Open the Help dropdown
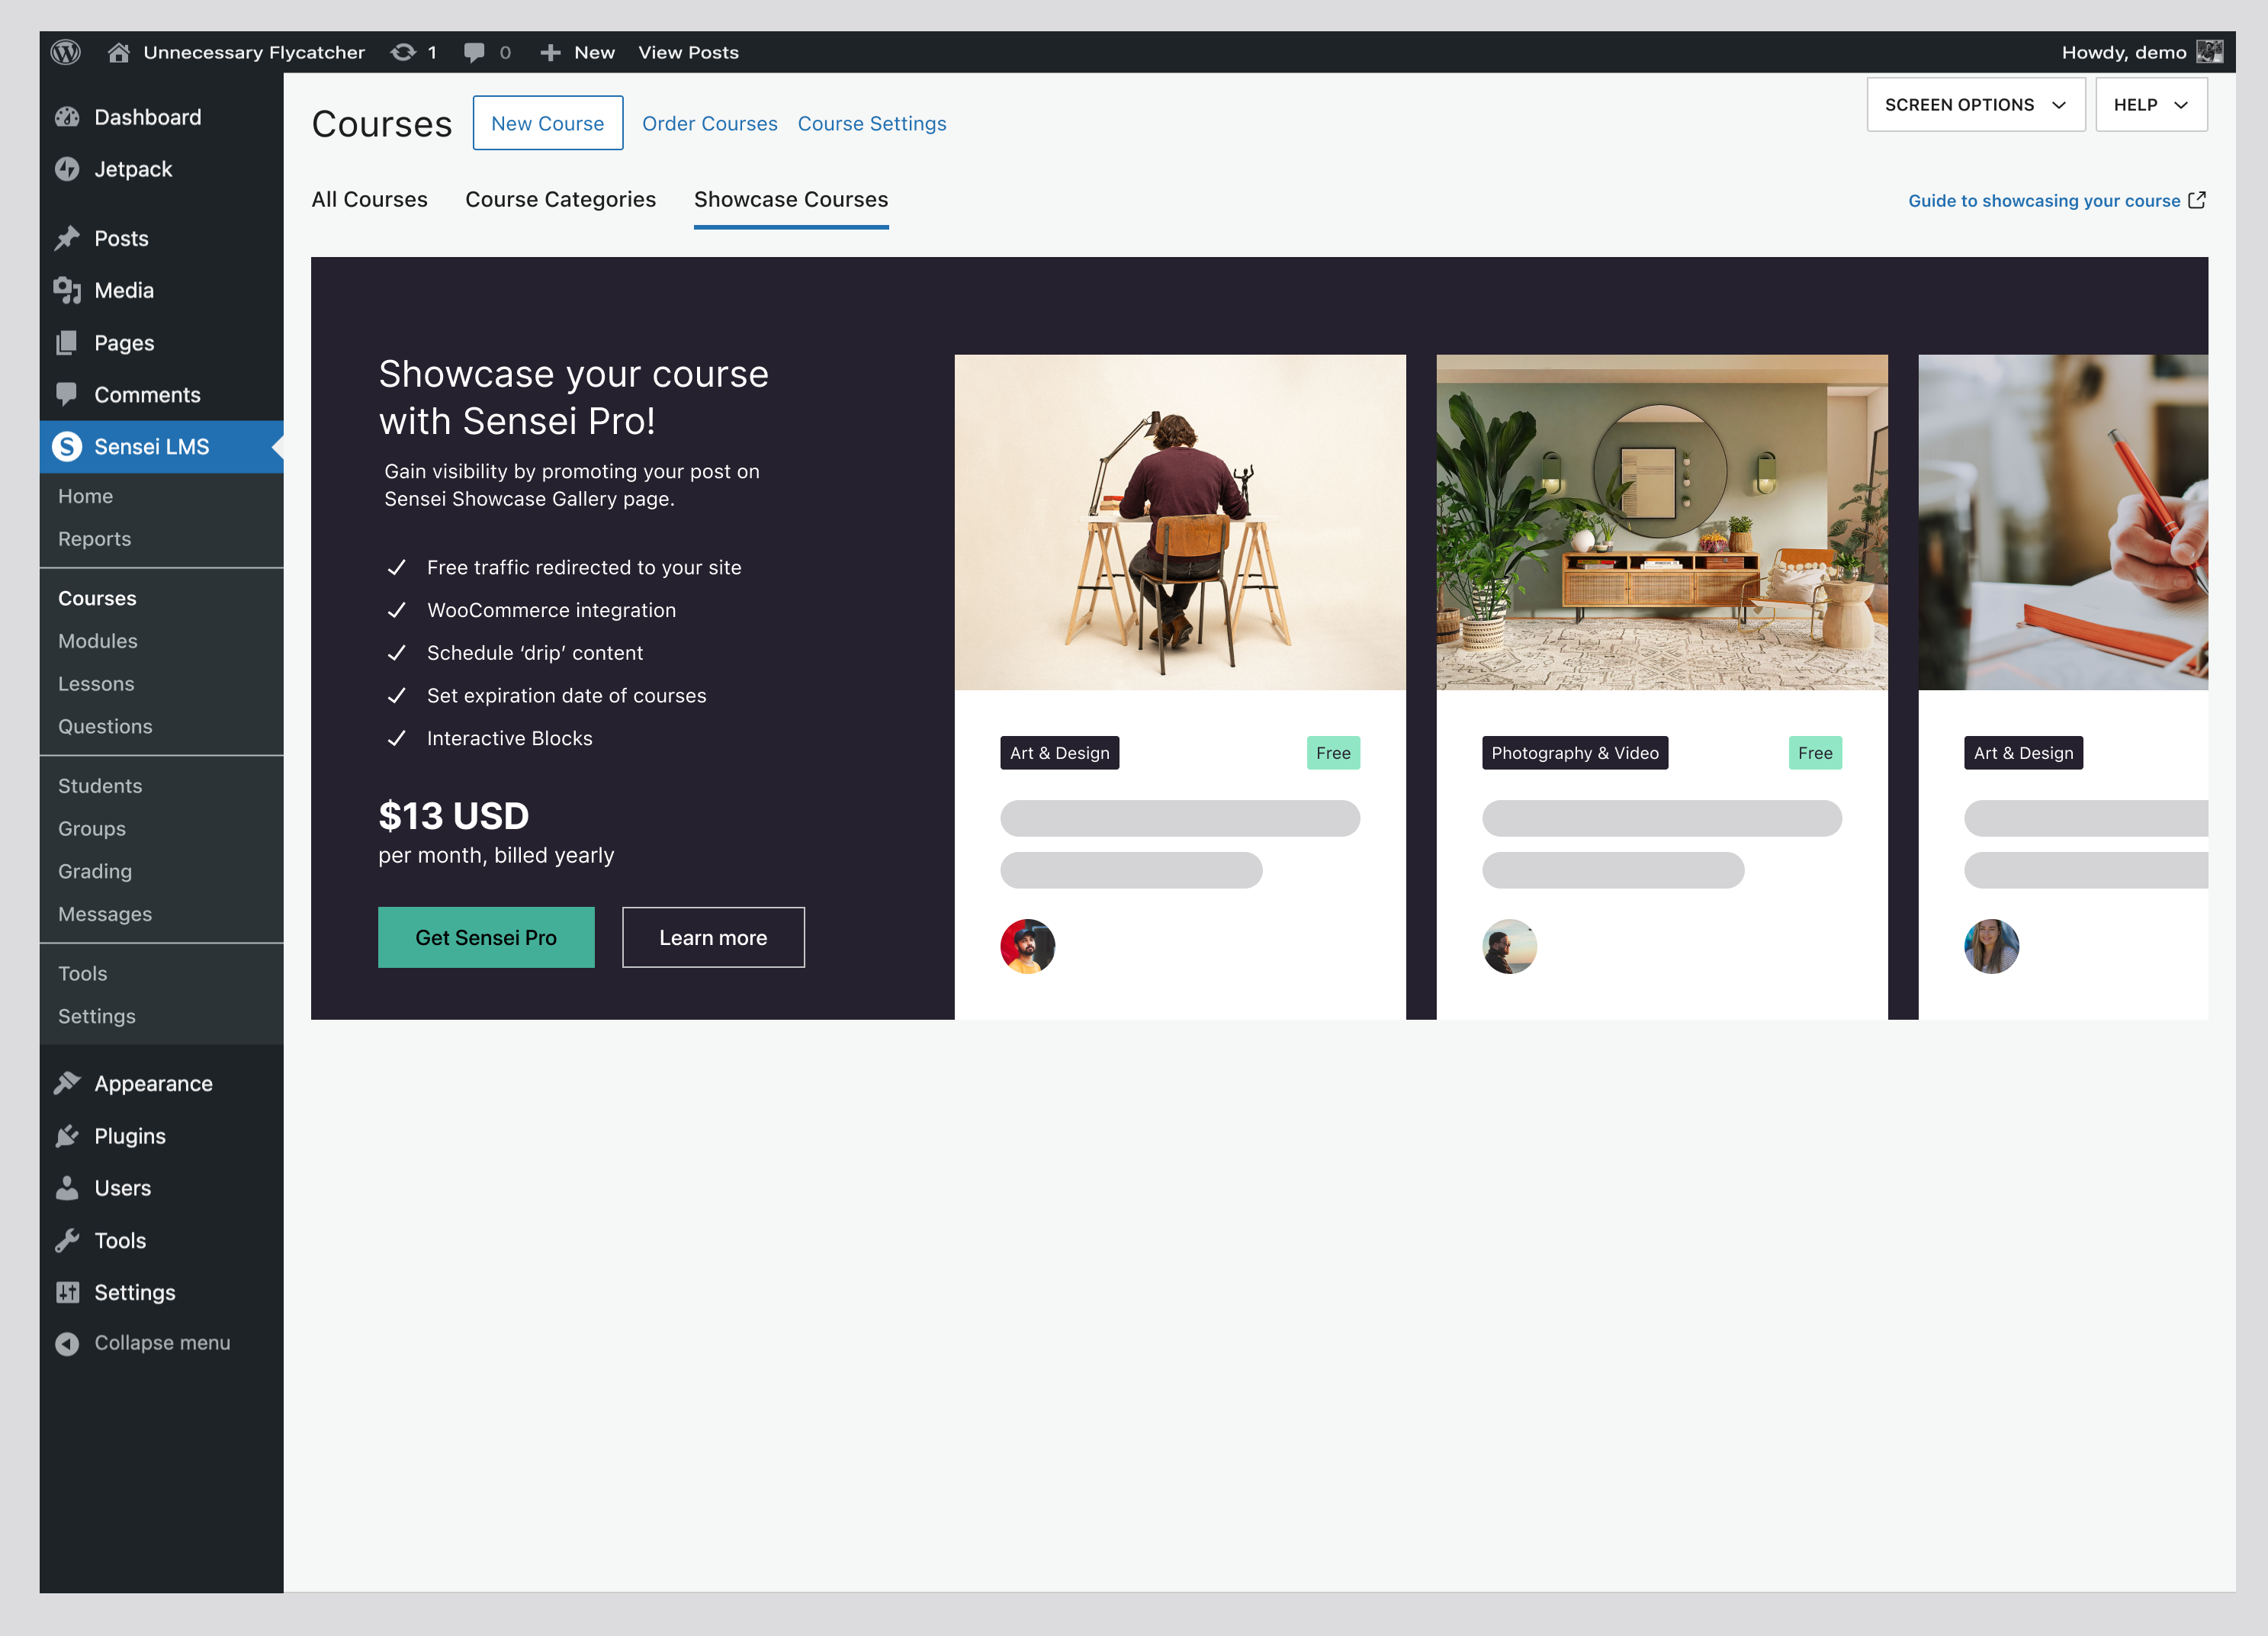This screenshot has height=1636, width=2268. coord(2150,104)
